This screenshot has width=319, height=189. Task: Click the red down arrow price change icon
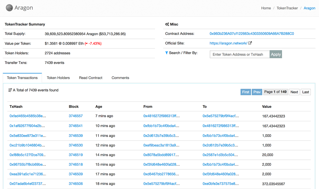click(x=87, y=44)
